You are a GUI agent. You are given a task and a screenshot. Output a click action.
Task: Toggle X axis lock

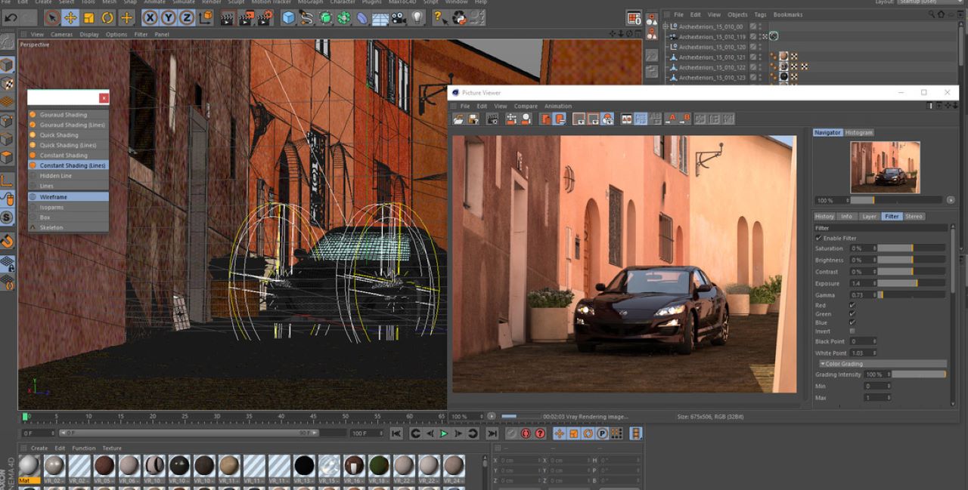[x=150, y=17]
